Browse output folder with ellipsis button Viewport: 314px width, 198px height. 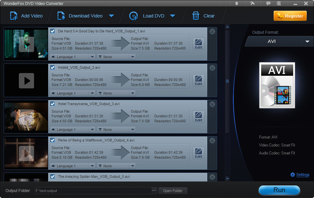(154, 190)
